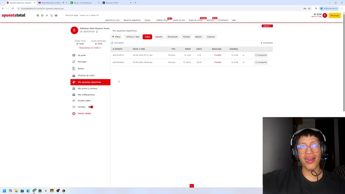Go back with the browser back arrow

3,8
